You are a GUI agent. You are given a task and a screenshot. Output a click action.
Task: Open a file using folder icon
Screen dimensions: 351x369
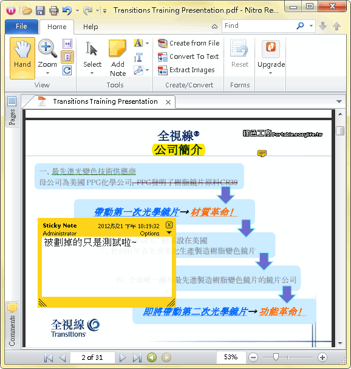tap(27, 10)
